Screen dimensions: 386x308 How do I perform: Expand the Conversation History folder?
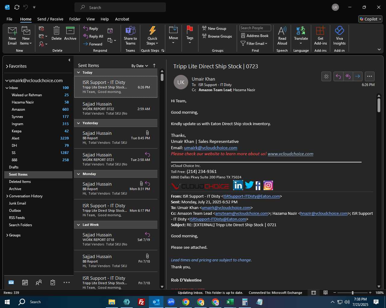pyautogui.click(x=7, y=196)
